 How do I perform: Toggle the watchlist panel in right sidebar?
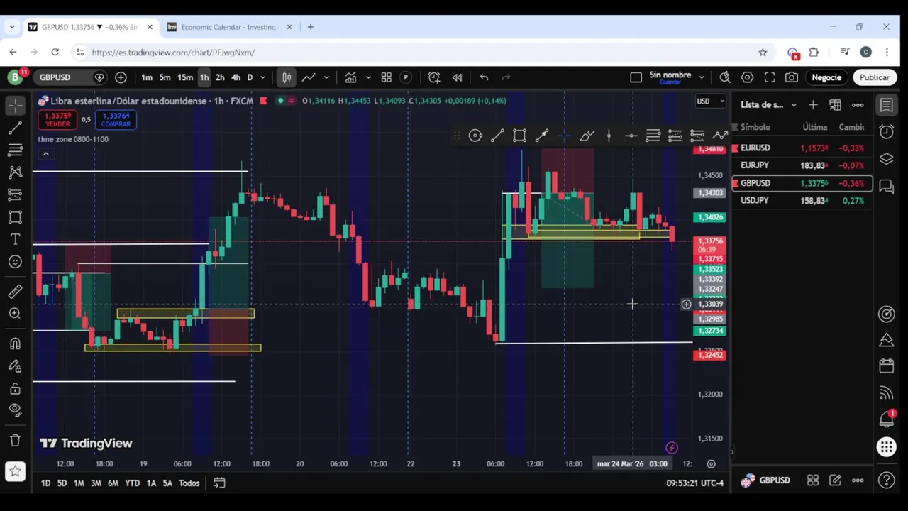887,105
